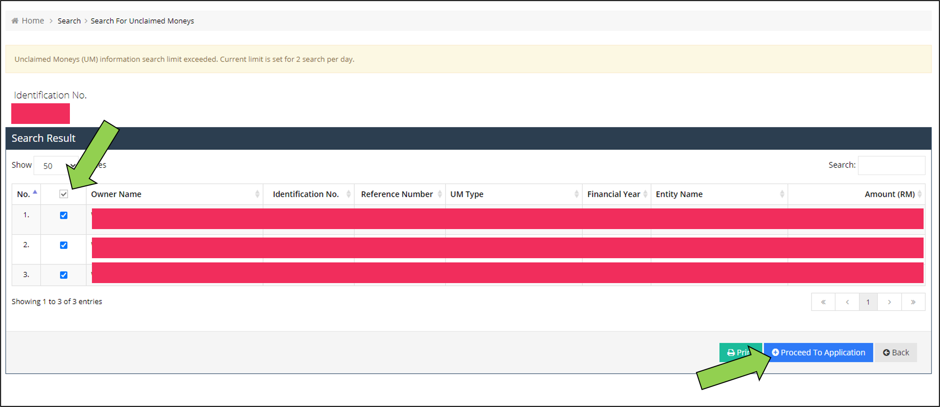Sort by Amount (RM) column arrows
Image resolution: width=940 pixels, height=407 pixels.
[919, 194]
